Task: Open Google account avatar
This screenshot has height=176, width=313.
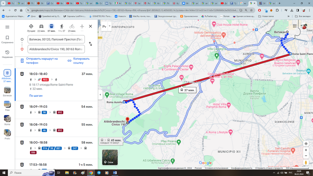Action: [304, 26]
